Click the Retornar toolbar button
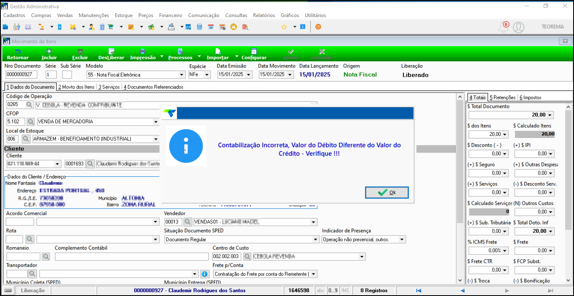 [18, 54]
